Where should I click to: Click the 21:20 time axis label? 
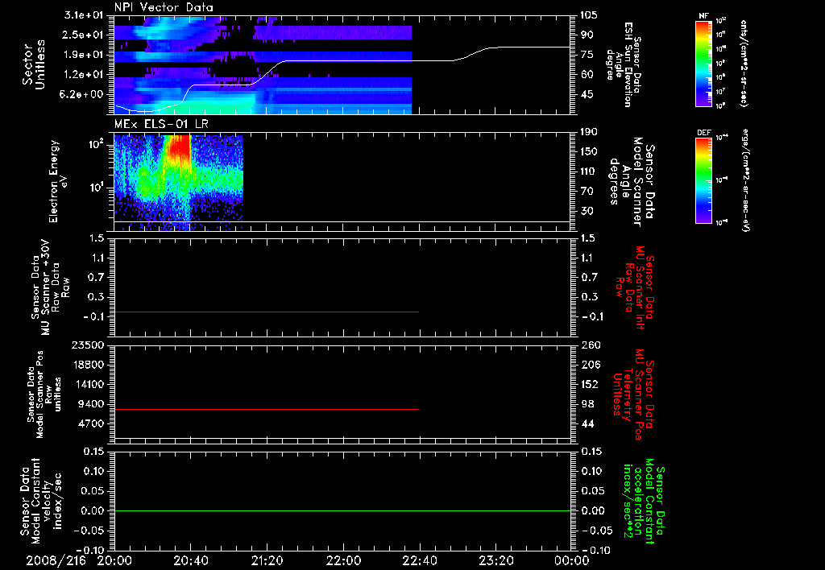(x=267, y=560)
